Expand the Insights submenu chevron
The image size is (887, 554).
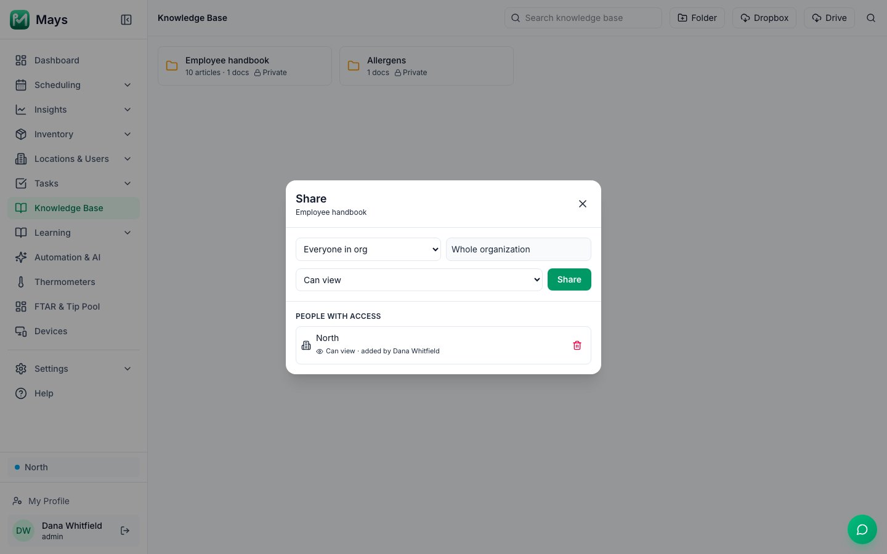pyautogui.click(x=128, y=110)
